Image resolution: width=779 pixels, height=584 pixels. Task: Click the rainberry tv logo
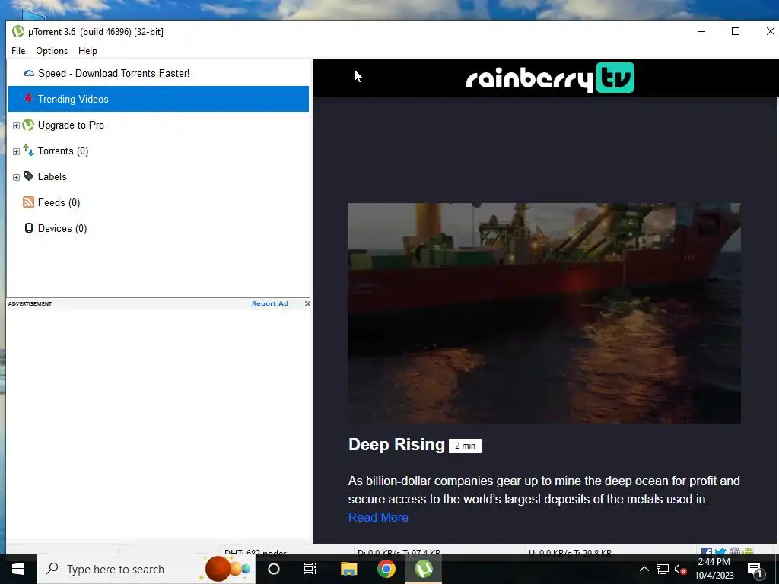coord(550,78)
